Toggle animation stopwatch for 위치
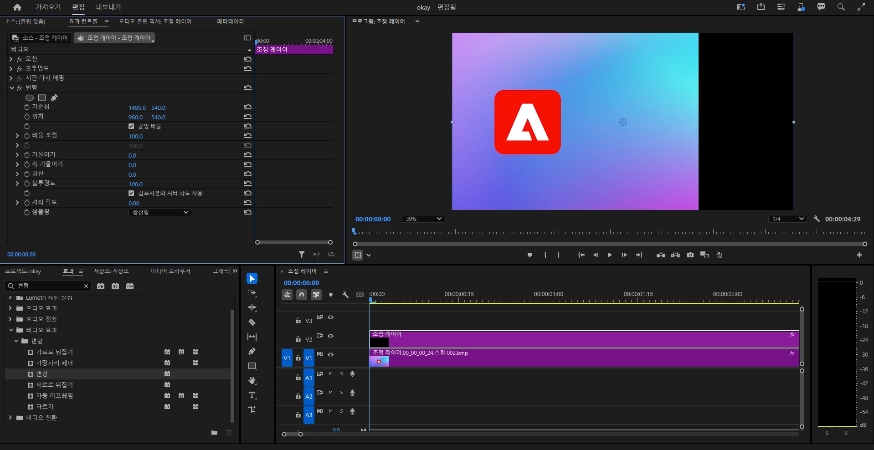This screenshot has height=450, width=874. (x=27, y=117)
